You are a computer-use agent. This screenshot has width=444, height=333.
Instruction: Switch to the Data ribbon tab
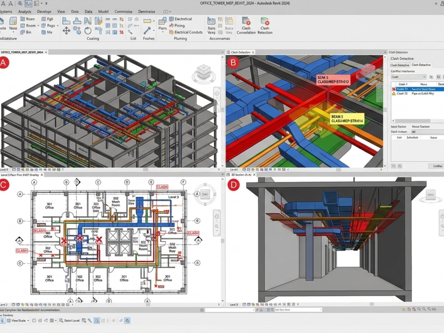coord(88,12)
